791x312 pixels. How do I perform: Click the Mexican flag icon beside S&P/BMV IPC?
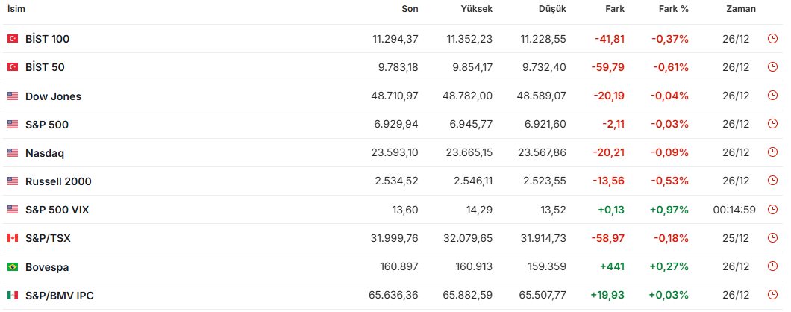click(13, 296)
